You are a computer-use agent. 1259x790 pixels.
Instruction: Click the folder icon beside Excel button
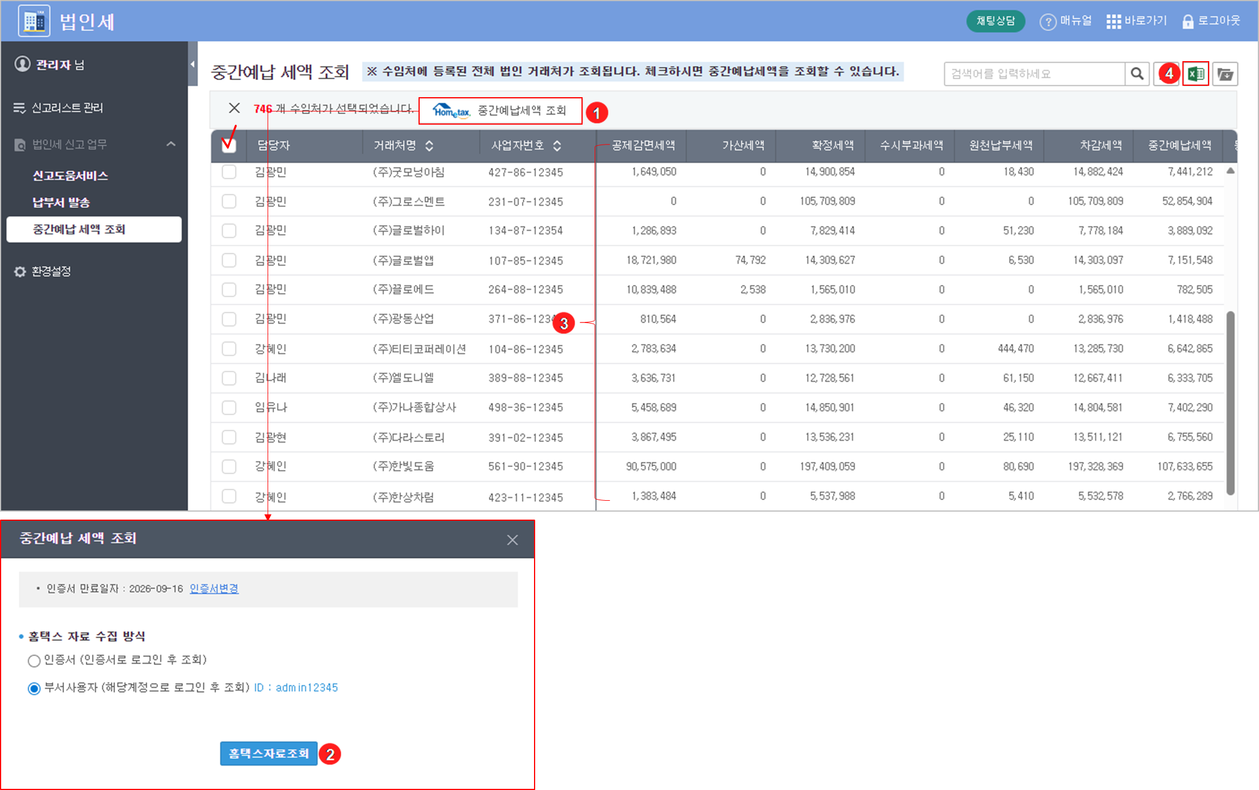[x=1225, y=74]
